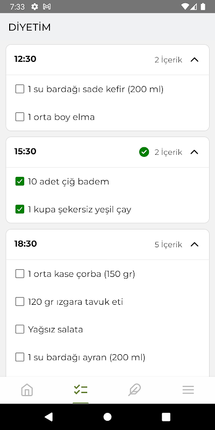Tap the checklist icon in bottom navigation
Image resolution: width=215 pixels, height=430 pixels.
(81, 390)
